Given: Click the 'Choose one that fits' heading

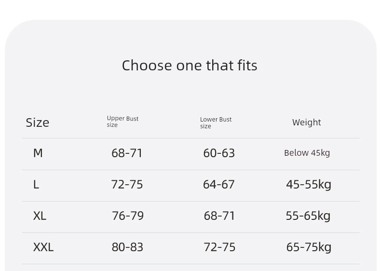Looking at the screenshot, I should 190,66.
